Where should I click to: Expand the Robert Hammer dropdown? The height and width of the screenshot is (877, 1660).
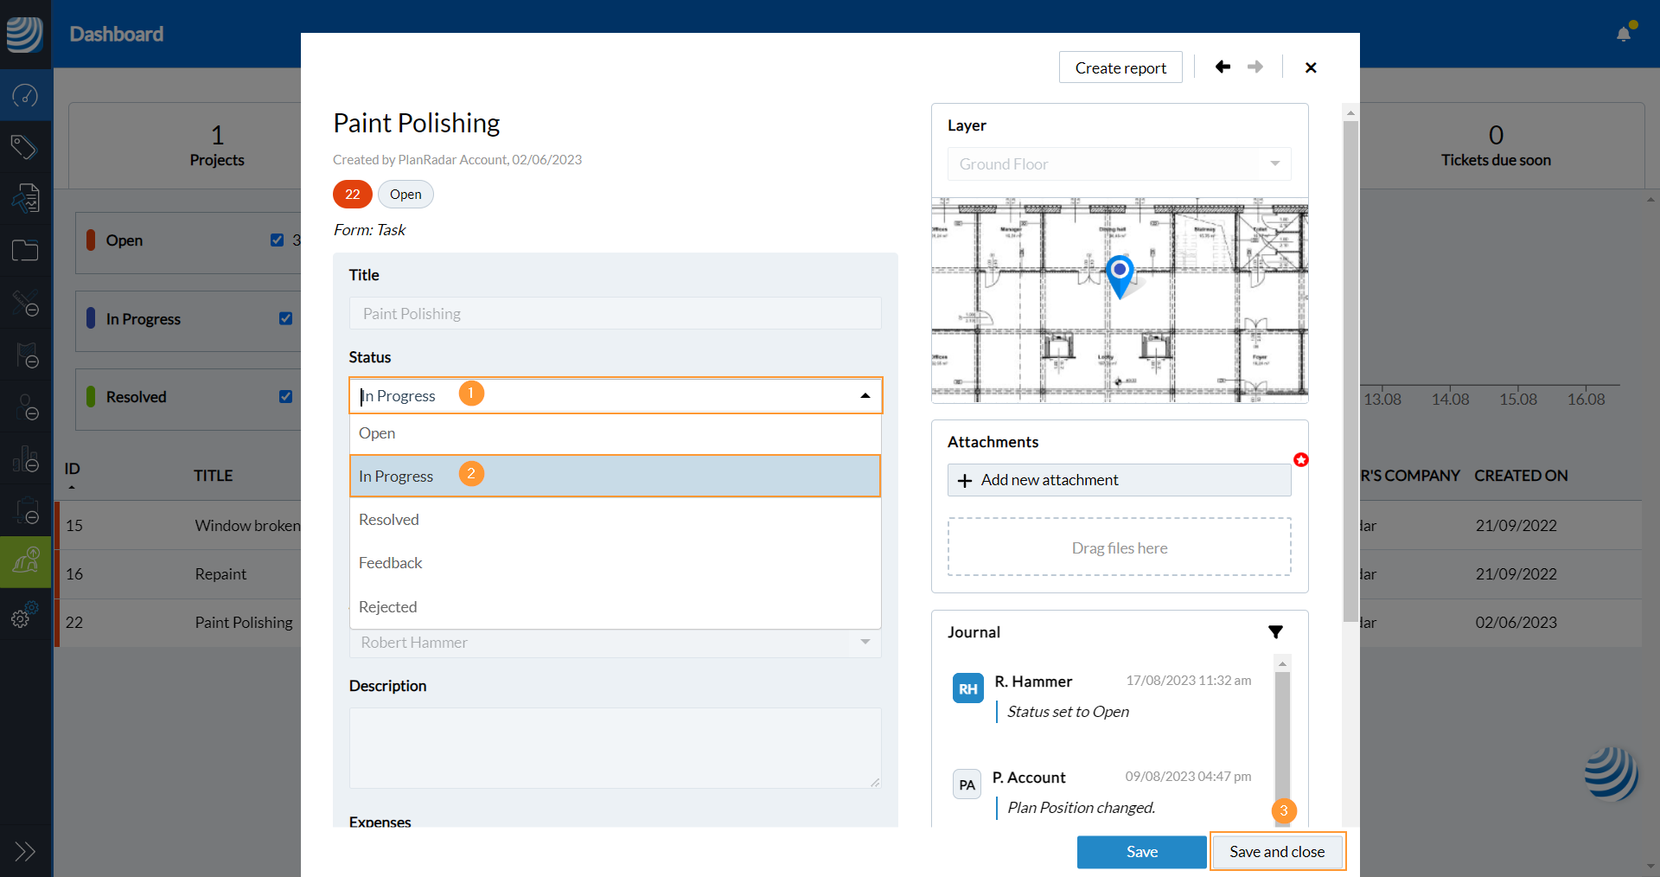click(865, 643)
